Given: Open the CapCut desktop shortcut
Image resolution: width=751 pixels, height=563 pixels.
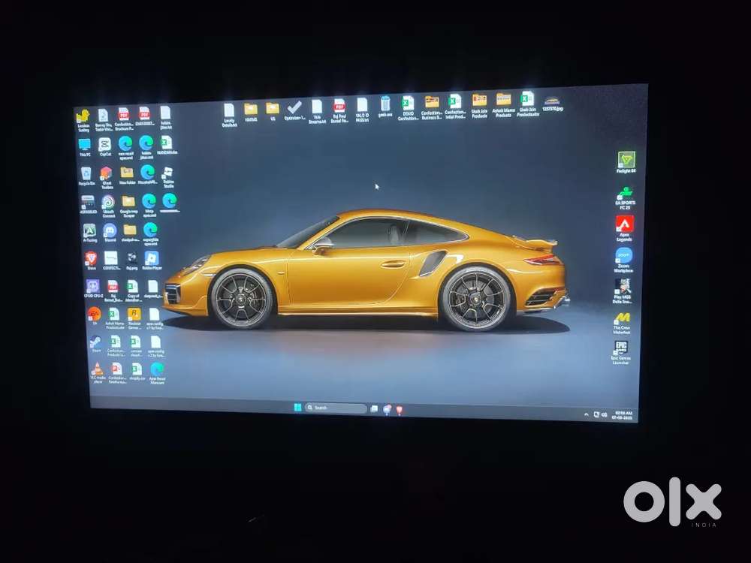Looking at the screenshot, I should [x=105, y=143].
